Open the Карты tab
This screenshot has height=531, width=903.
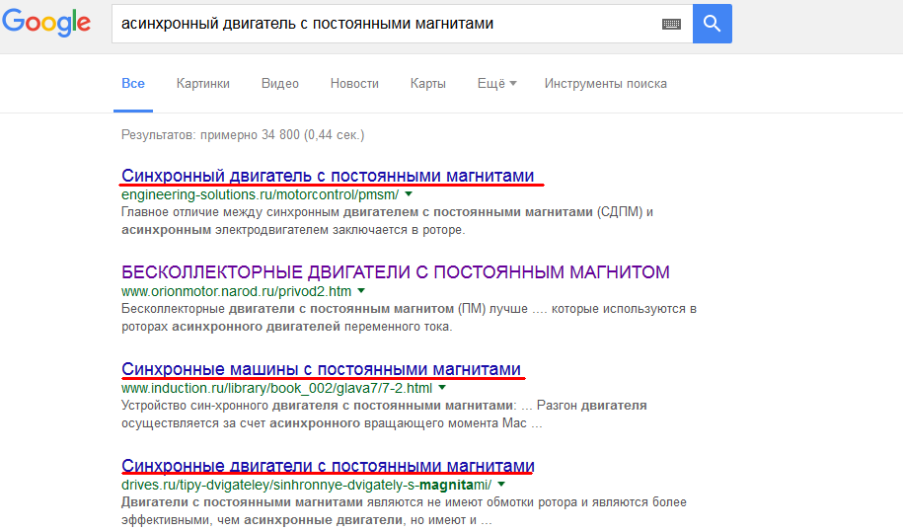[428, 84]
